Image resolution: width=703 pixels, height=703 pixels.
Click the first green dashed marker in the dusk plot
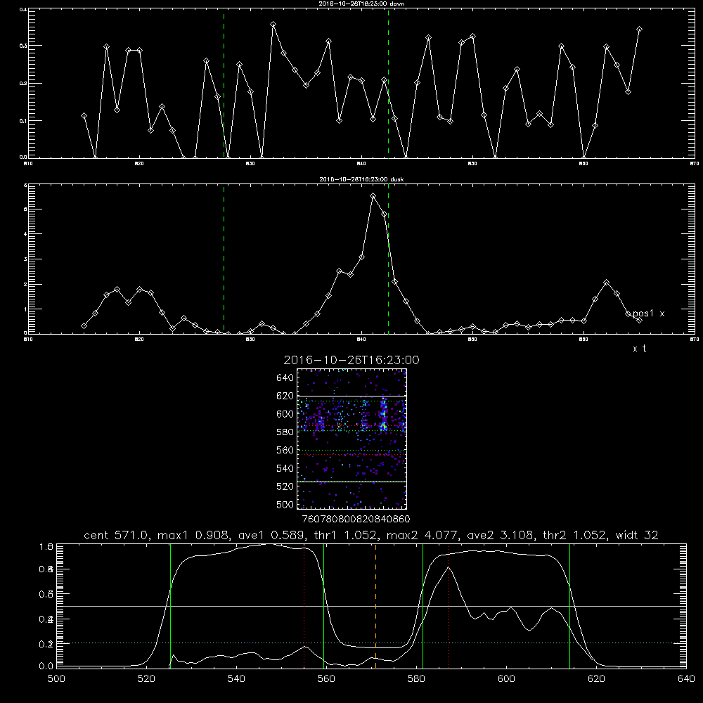tap(224, 259)
